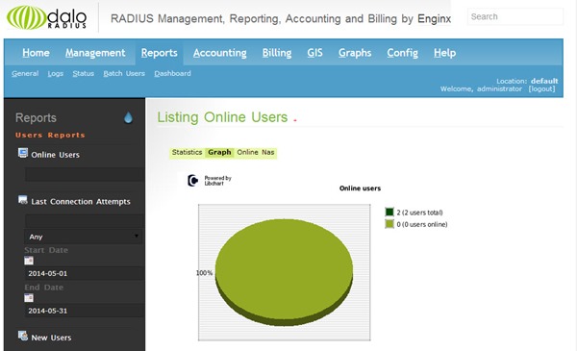Select the General submenu link
The image size is (577, 351).
[x=25, y=74]
